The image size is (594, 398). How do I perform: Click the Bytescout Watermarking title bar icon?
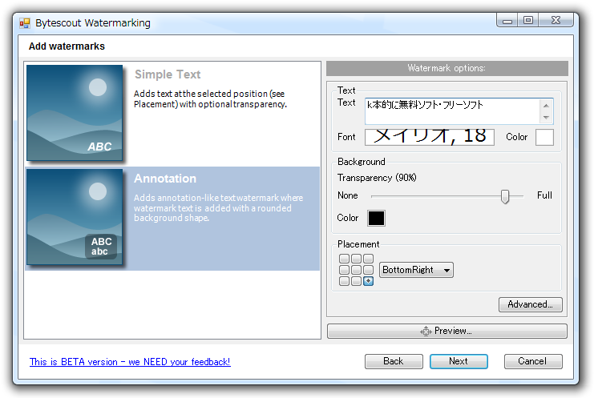click(25, 23)
